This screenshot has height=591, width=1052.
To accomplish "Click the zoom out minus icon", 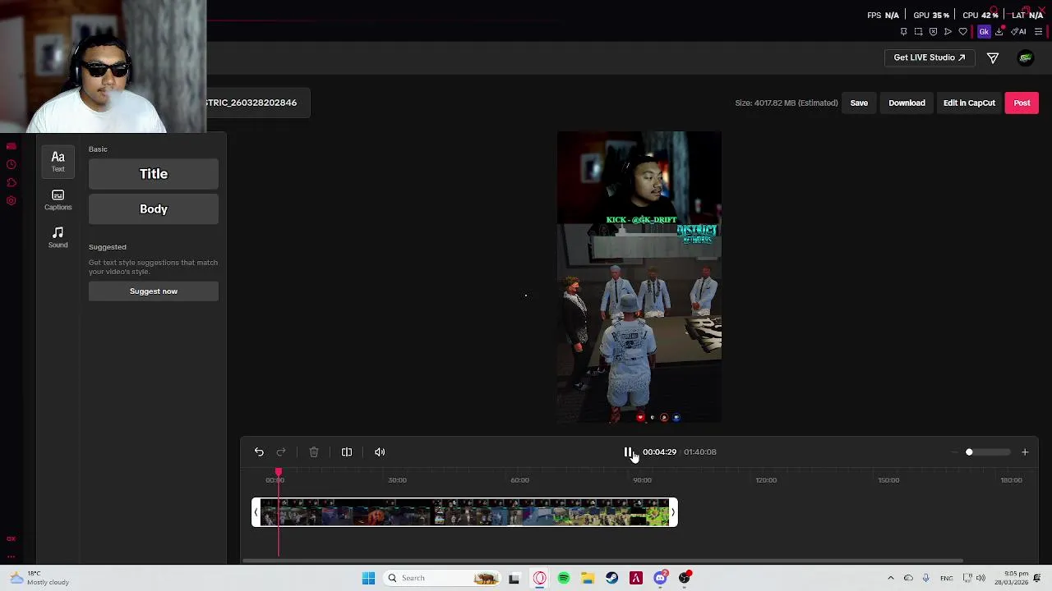I will tap(954, 452).
